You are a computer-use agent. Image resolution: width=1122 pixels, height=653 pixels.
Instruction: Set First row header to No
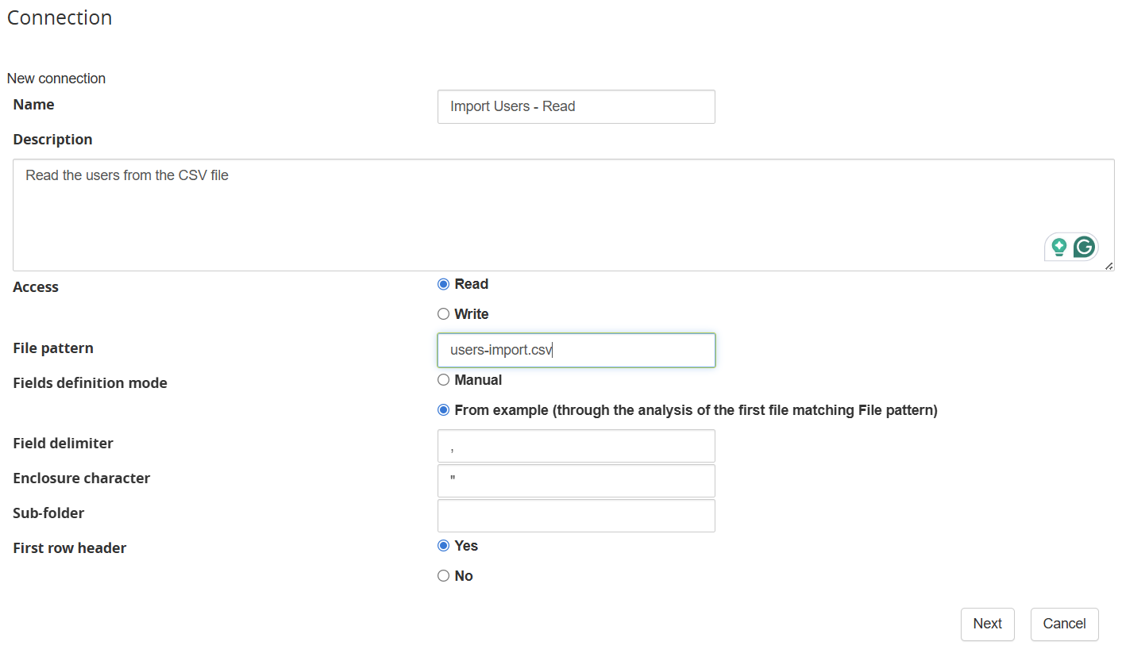[x=444, y=576]
